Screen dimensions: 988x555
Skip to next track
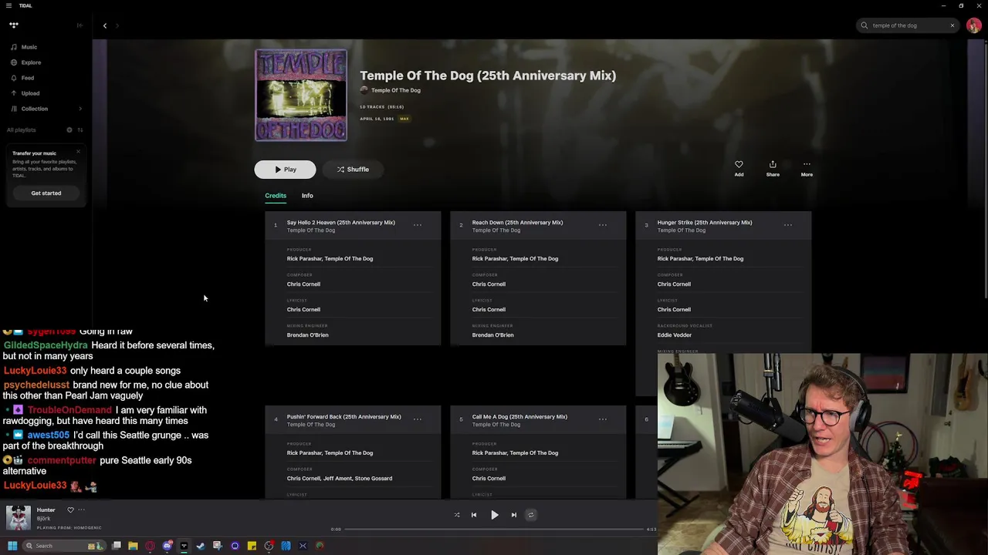point(514,515)
